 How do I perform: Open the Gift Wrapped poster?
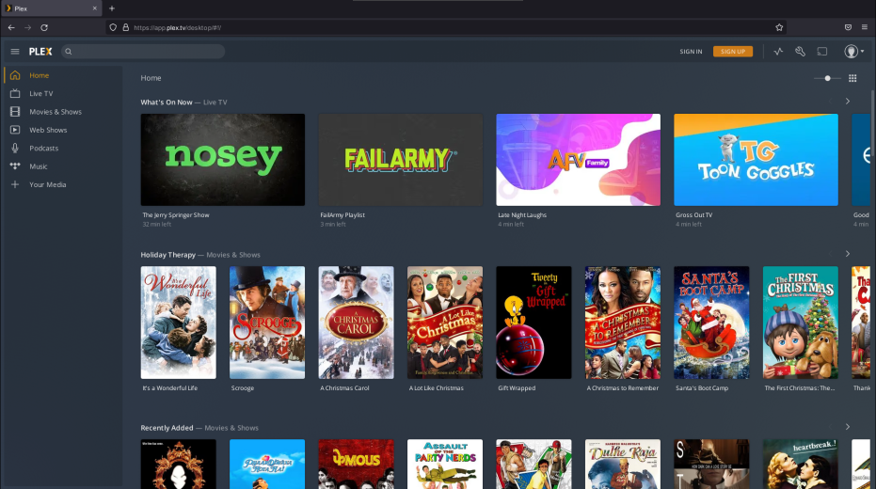tap(534, 323)
